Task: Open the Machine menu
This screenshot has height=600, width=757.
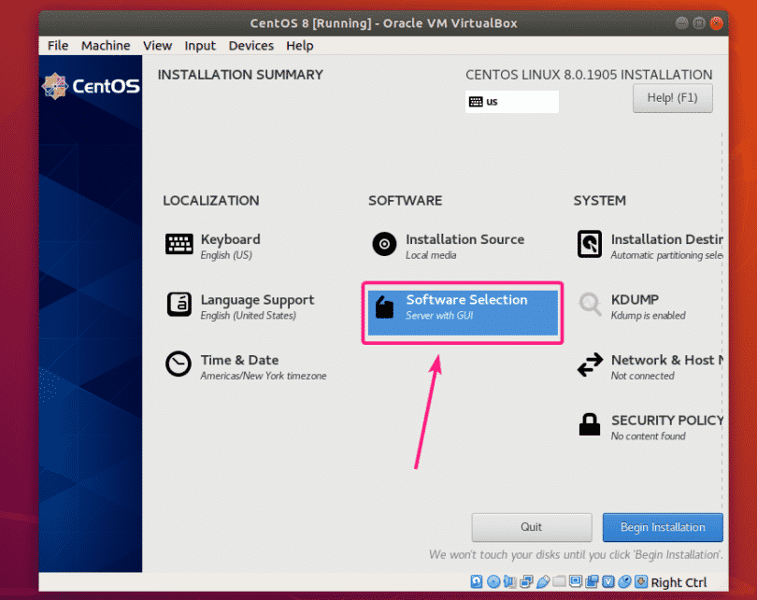Action: [x=106, y=45]
